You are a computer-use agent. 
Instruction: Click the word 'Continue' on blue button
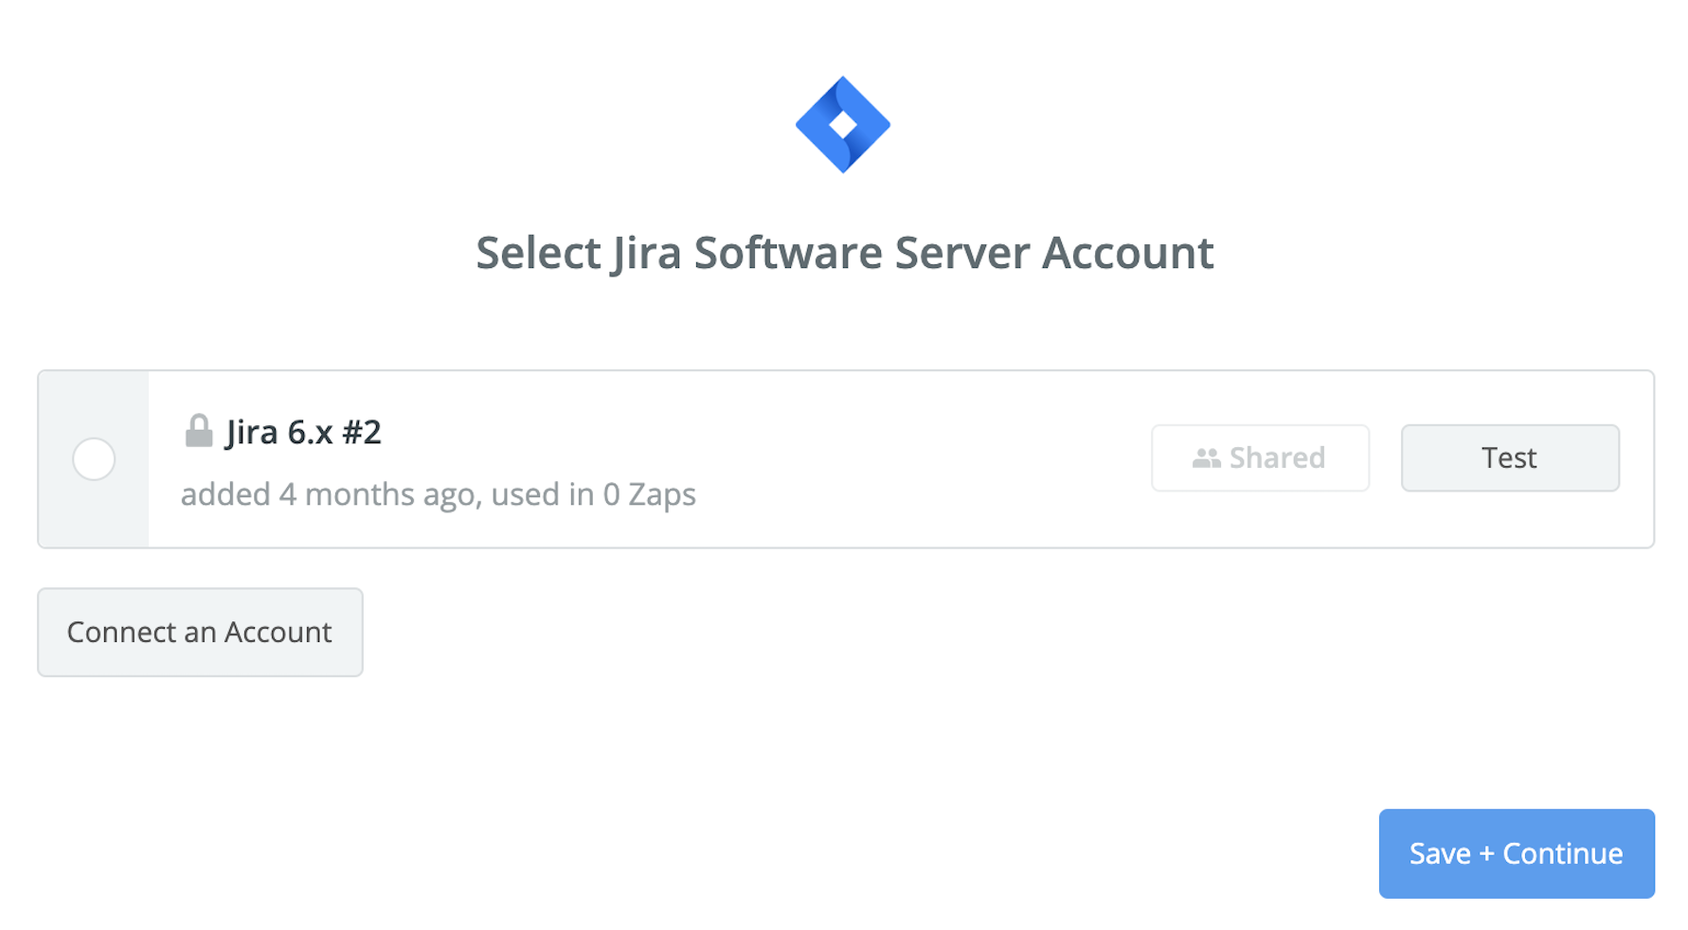point(1562,853)
